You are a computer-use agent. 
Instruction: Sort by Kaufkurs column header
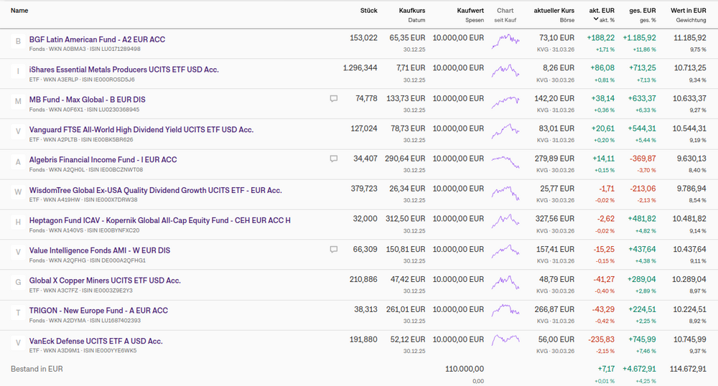point(412,11)
